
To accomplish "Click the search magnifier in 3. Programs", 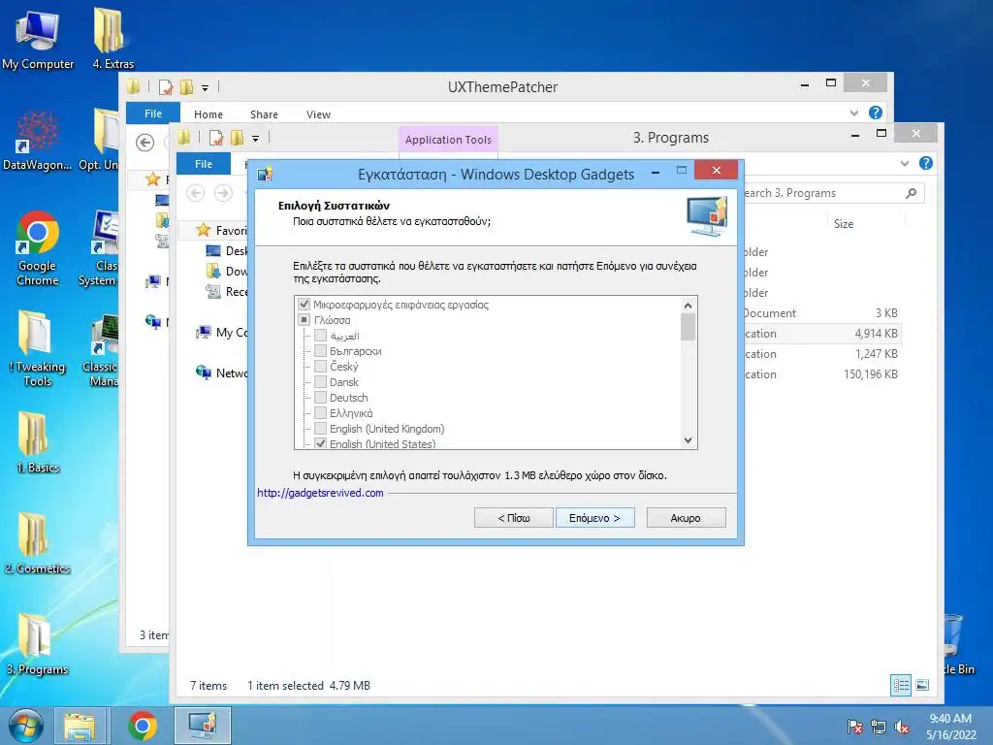I will (911, 193).
